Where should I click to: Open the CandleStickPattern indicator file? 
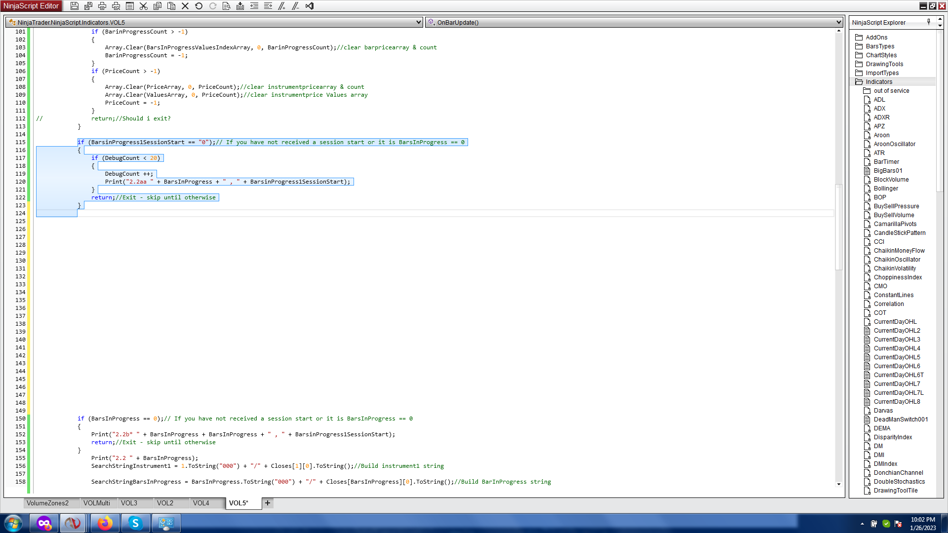pos(899,233)
